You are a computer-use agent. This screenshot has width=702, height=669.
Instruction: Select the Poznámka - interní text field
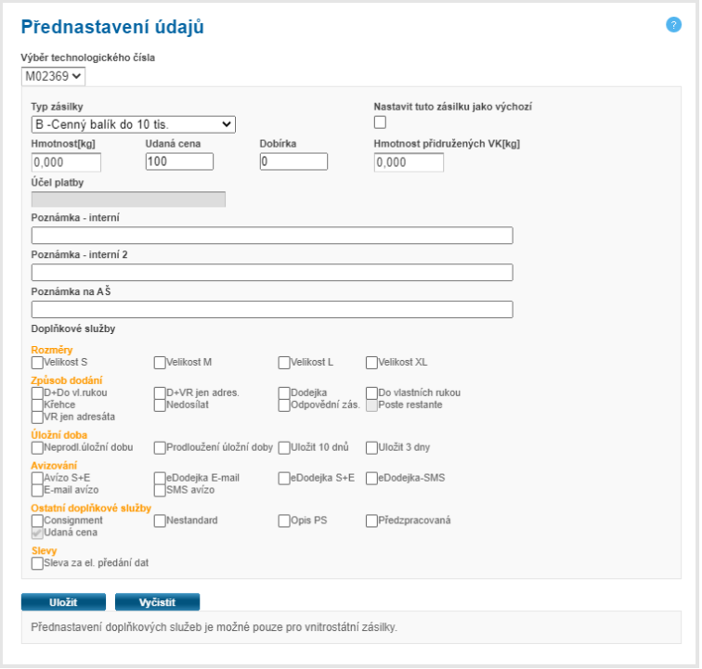(x=272, y=236)
